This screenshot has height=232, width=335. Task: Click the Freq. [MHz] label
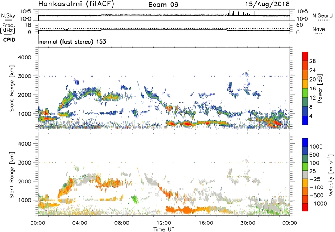pos(8,28)
